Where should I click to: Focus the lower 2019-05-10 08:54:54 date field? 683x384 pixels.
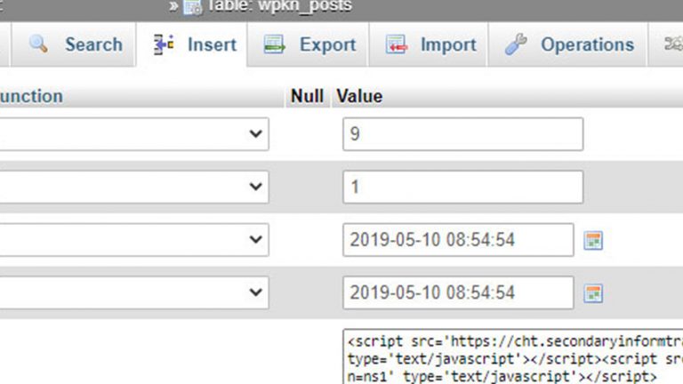[x=458, y=292]
